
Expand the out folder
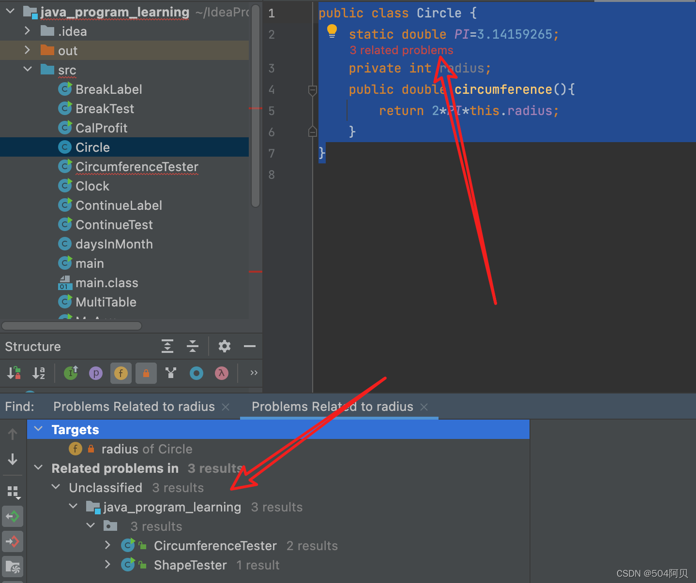pyautogui.click(x=27, y=50)
